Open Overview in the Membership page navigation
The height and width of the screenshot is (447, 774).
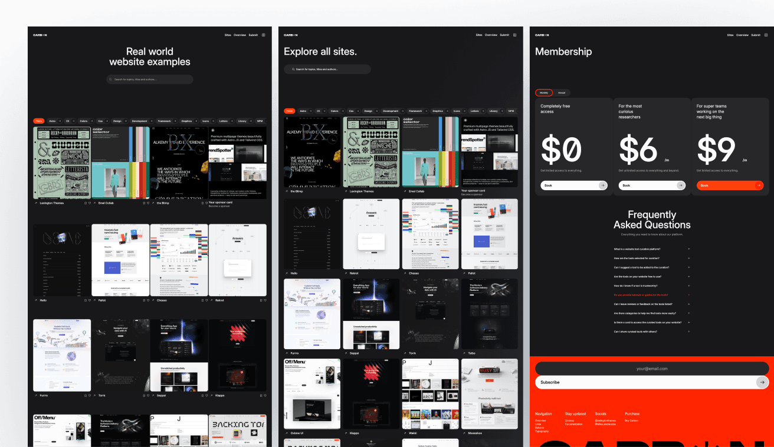pos(742,35)
